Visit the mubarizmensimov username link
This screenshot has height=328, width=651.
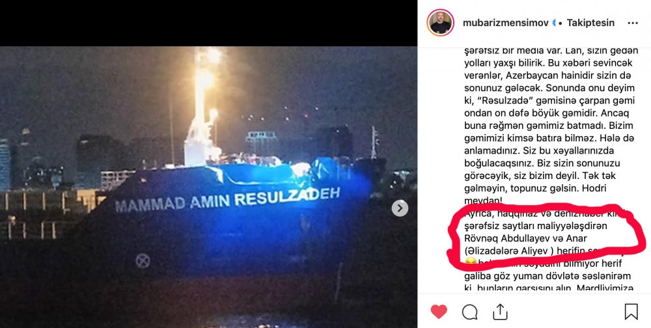505,23
